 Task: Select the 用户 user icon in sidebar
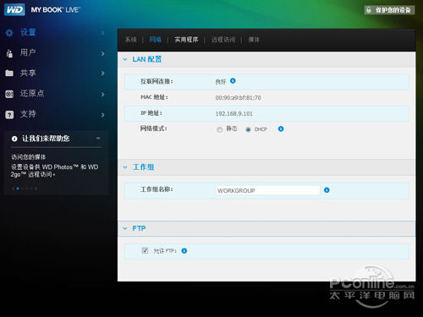(x=9, y=53)
